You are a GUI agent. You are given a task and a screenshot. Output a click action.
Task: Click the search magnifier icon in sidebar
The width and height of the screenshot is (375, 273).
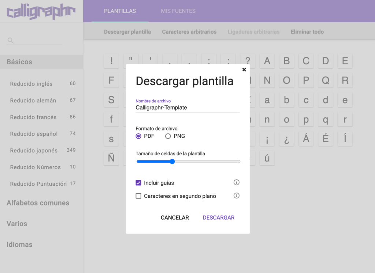(x=11, y=41)
